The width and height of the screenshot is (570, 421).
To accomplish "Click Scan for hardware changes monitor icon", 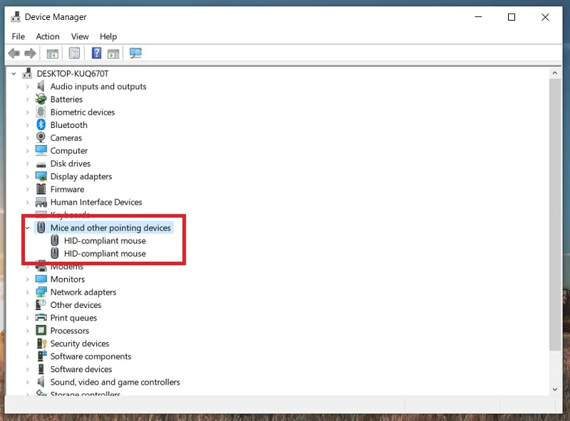I will (x=135, y=53).
